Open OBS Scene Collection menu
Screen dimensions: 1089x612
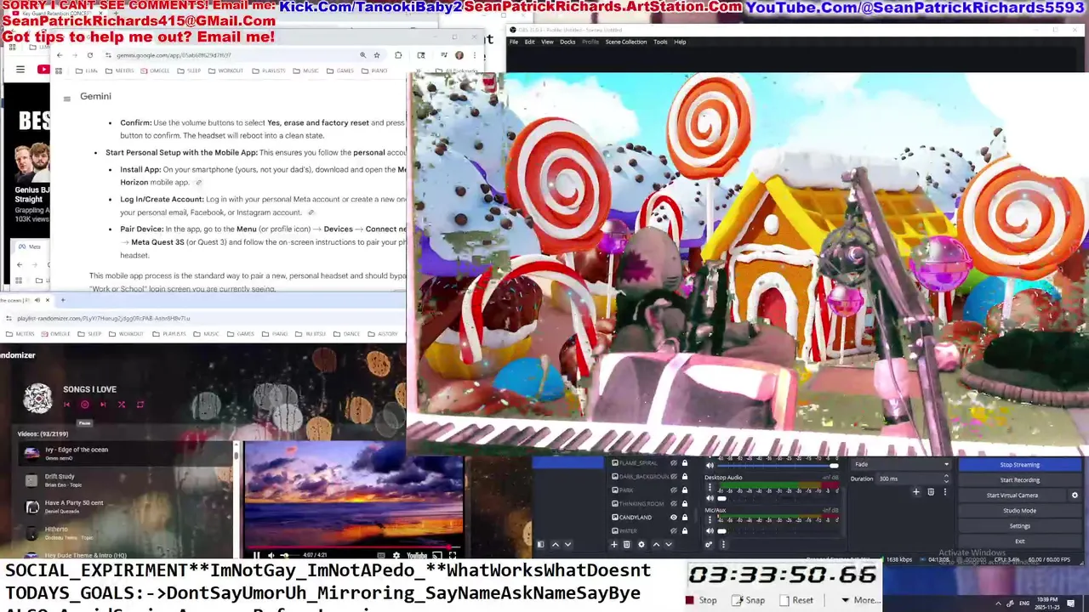(626, 42)
